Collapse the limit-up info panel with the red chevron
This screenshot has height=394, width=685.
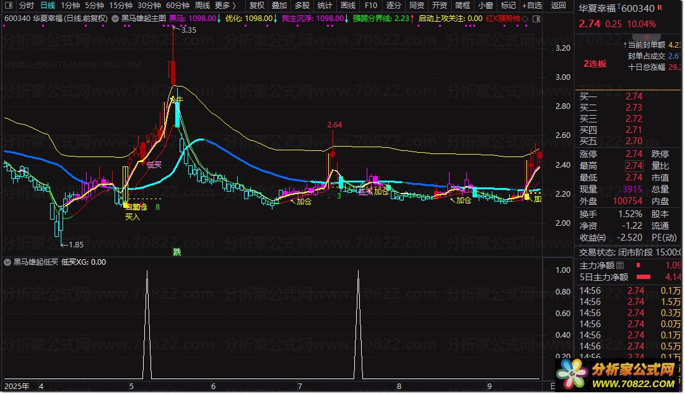(x=646, y=37)
